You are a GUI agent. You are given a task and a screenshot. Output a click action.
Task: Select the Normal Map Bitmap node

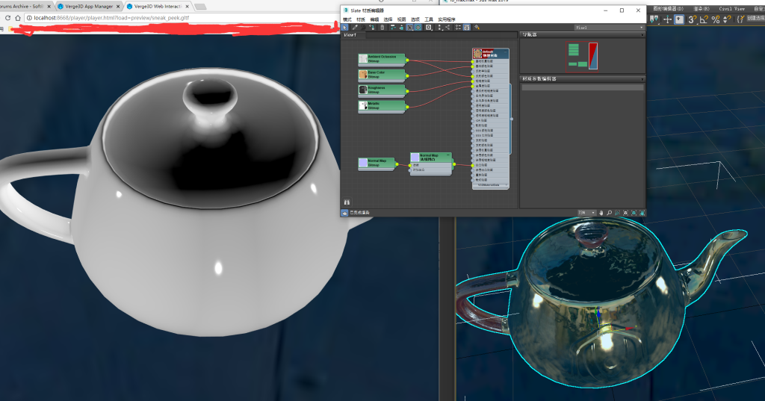pyautogui.click(x=377, y=163)
